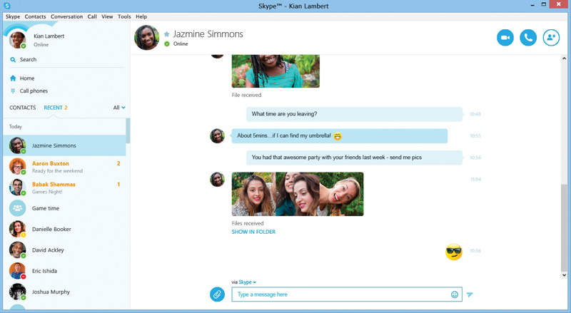Click the SHOW IN FOLDER link
Image resolution: width=571 pixels, height=313 pixels.
pyautogui.click(x=253, y=232)
